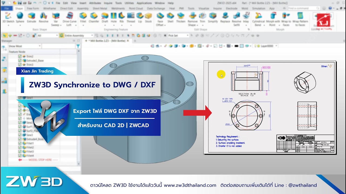Close the Mill Bottle 2.Z3 document tab
The width and height of the screenshot is (346, 194).
(x=128, y=41)
